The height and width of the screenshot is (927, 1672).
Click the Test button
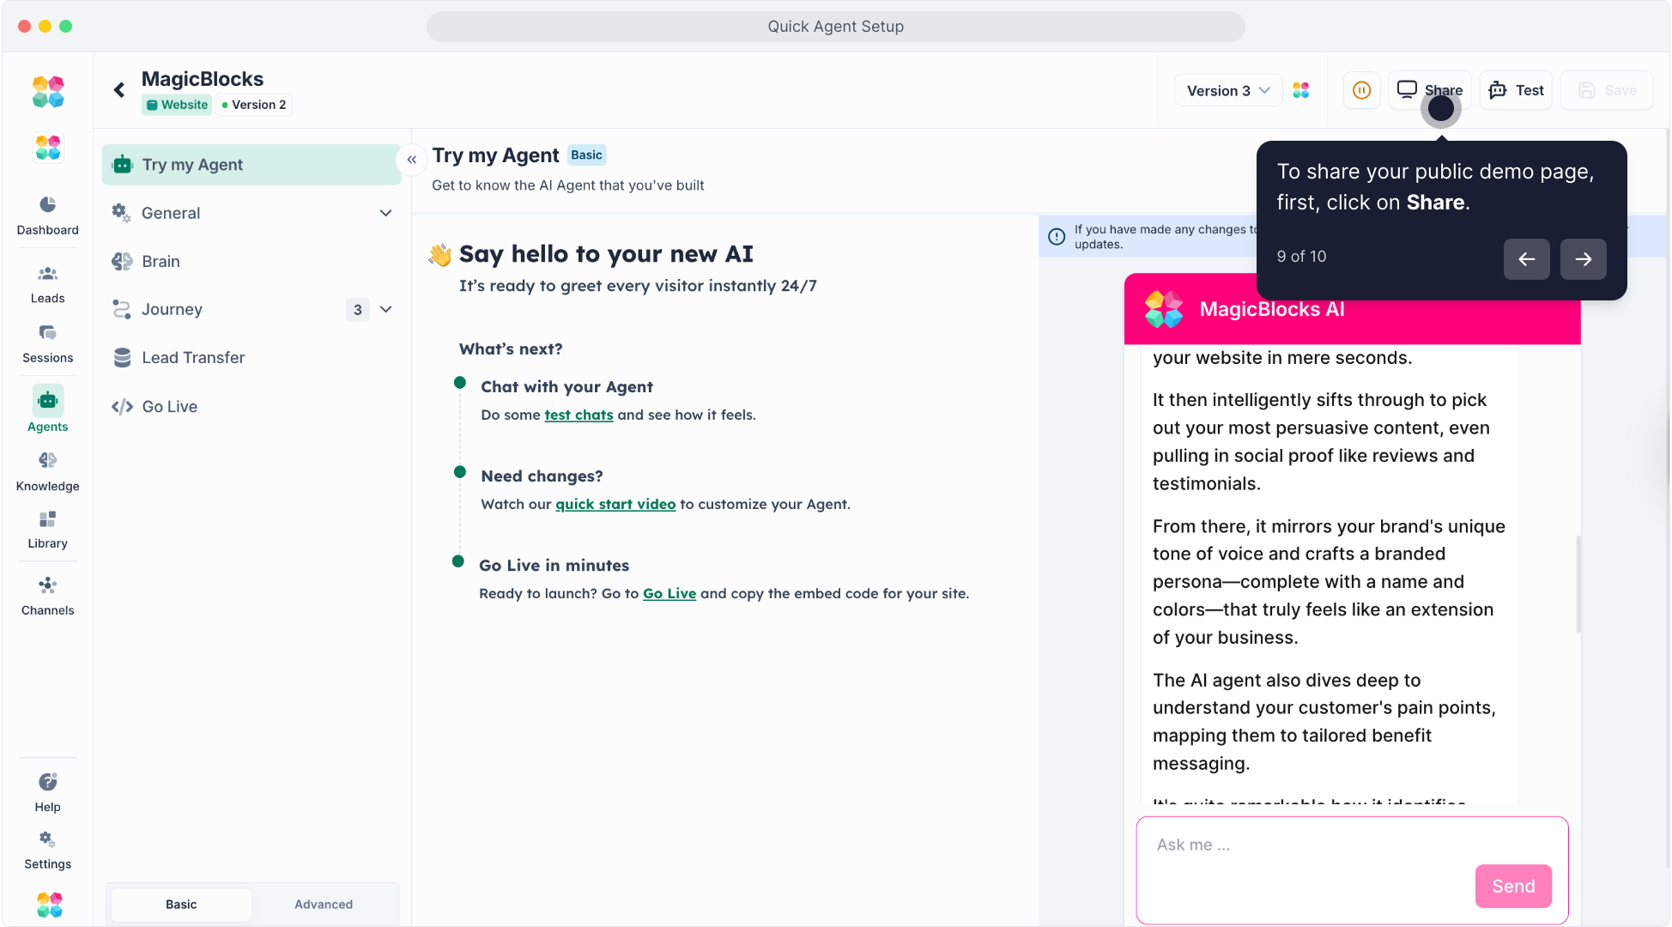pos(1517,90)
